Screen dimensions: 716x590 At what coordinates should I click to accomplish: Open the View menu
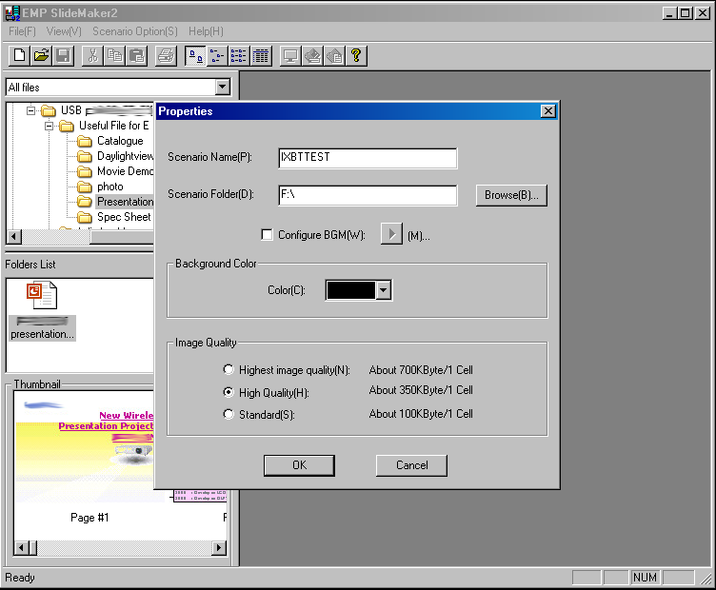click(64, 31)
